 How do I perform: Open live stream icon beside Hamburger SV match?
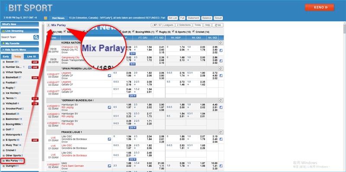[x=109, y=107]
